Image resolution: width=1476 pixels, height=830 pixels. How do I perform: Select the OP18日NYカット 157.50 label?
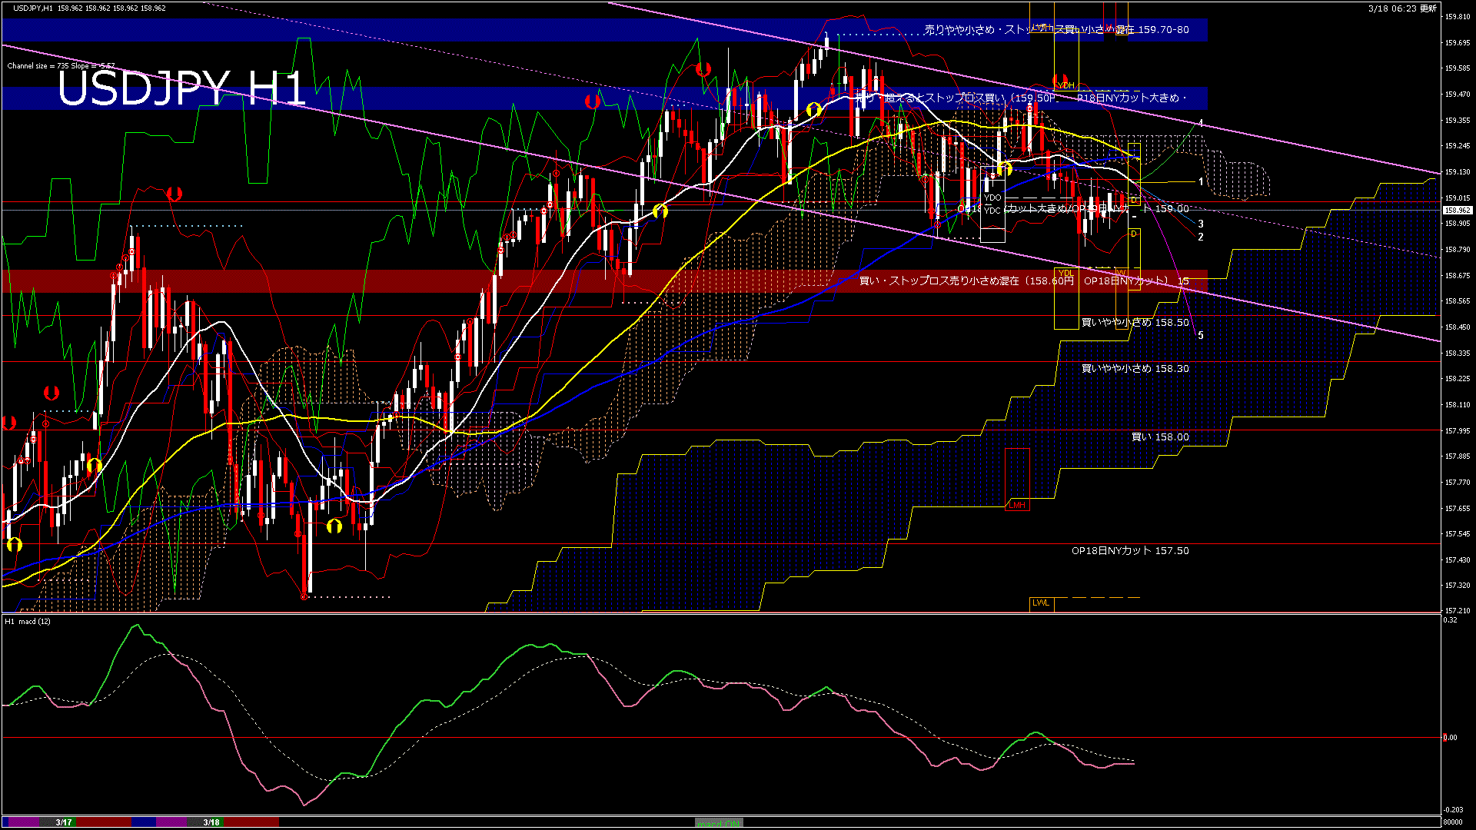pos(1129,551)
